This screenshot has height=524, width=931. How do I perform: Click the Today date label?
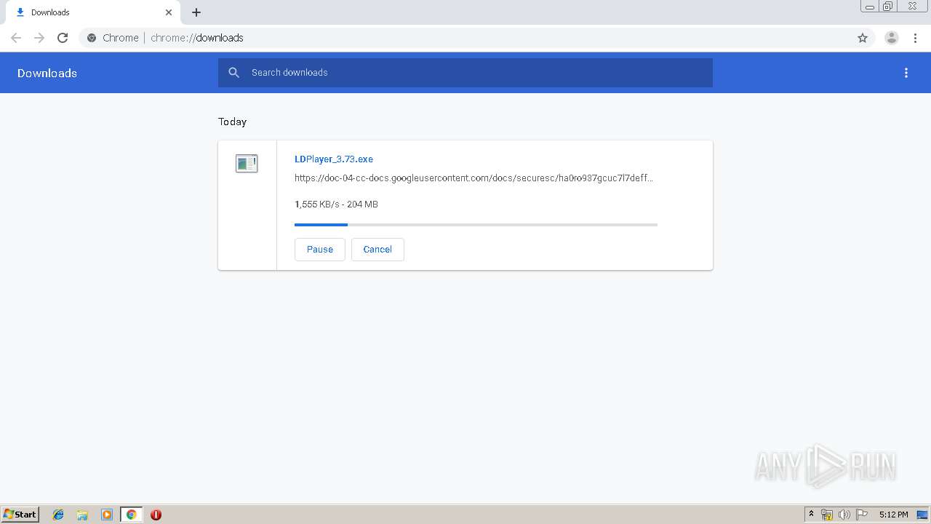coord(233,122)
